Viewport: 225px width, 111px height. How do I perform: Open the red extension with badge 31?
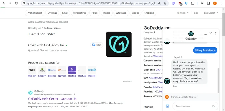pos(180,3)
